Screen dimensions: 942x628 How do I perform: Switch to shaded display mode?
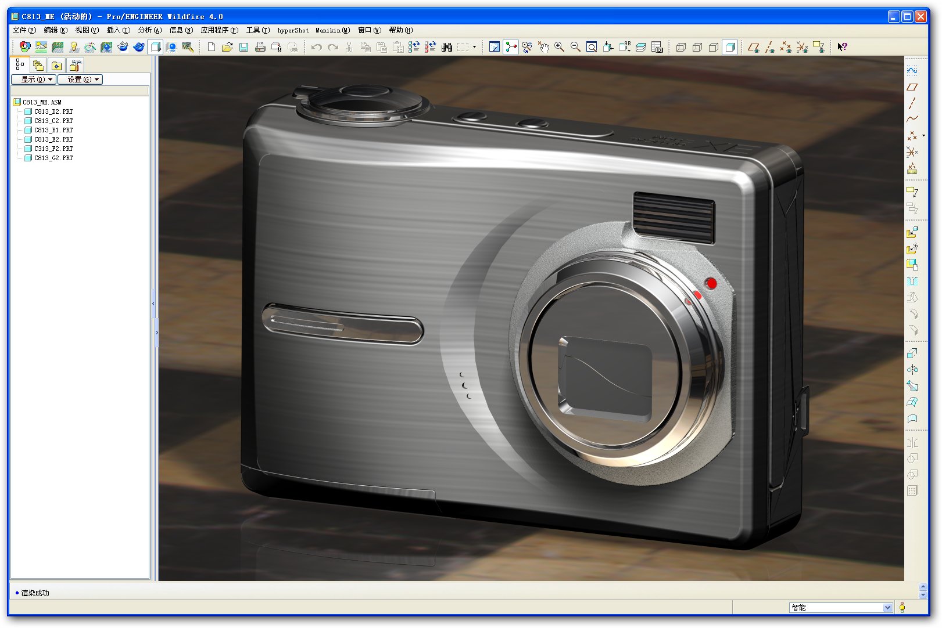[730, 47]
